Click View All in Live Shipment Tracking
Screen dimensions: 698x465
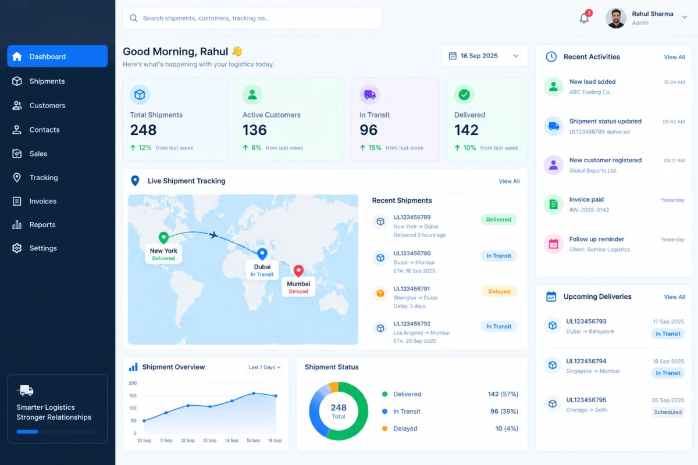coord(509,181)
